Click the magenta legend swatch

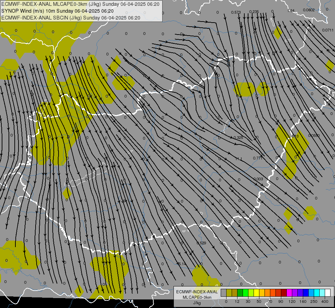tap(289, 293)
